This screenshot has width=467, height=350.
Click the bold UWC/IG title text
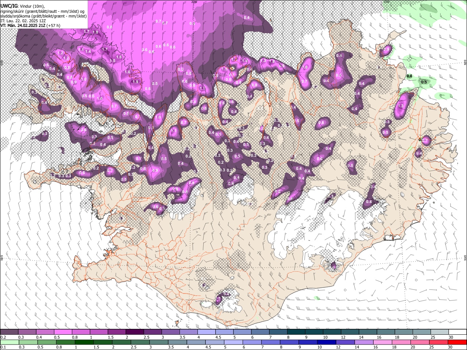pyautogui.click(x=8, y=6)
